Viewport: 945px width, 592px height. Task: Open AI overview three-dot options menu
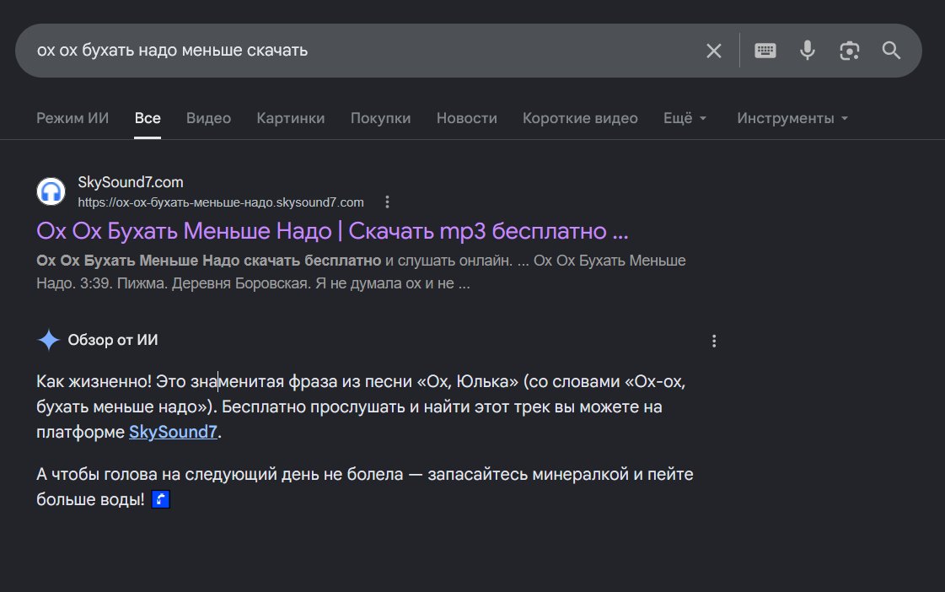(x=713, y=342)
